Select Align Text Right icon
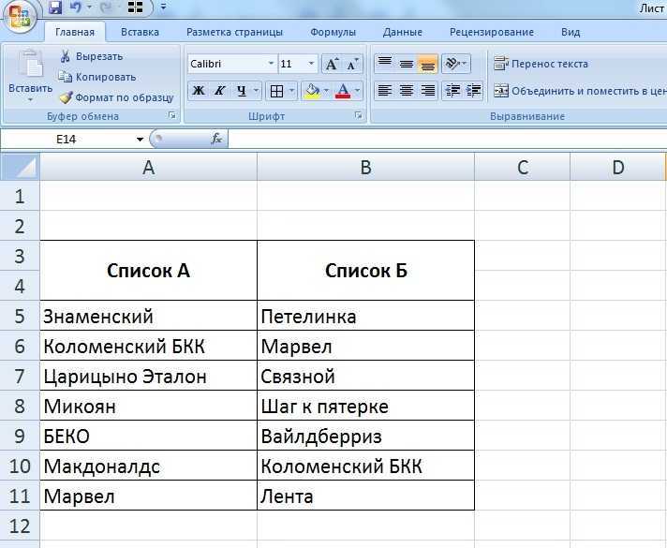Viewport: 667px width, 548px height. click(x=427, y=91)
